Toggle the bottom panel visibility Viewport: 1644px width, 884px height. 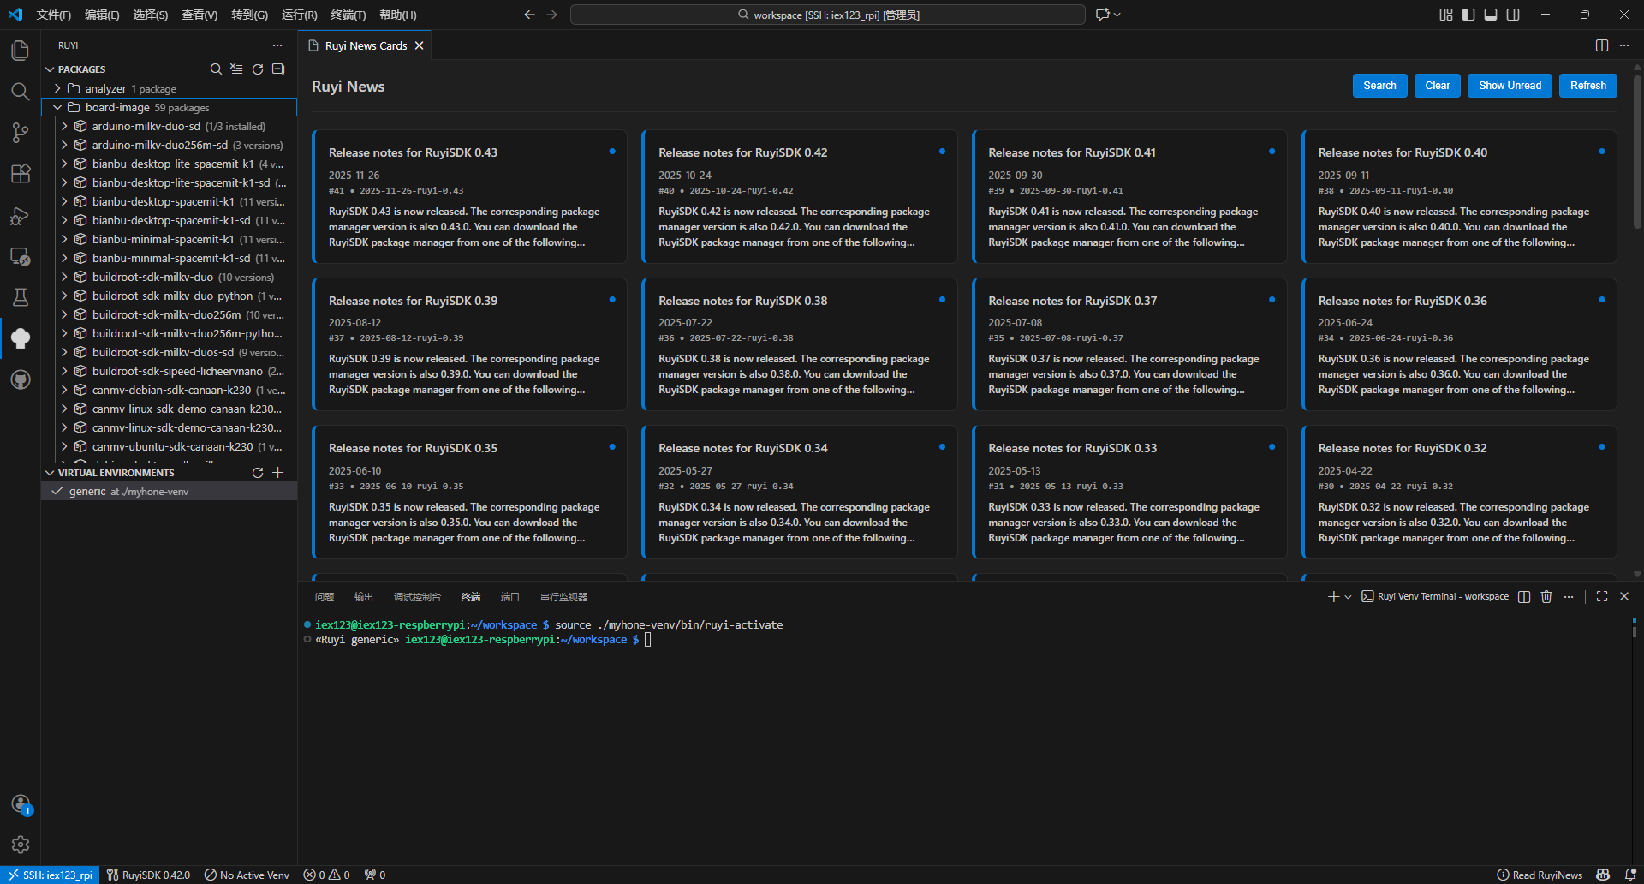(1491, 15)
